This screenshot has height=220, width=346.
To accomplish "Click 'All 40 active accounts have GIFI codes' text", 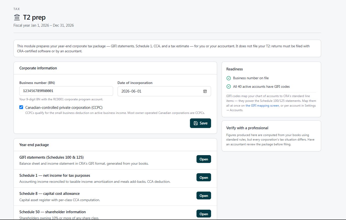I will pyautogui.click(x=261, y=86).
